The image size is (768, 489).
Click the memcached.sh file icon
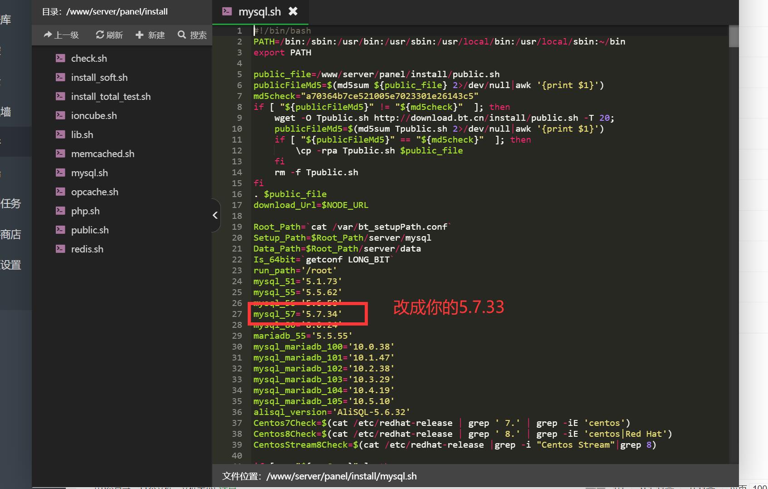[x=60, y=153]
